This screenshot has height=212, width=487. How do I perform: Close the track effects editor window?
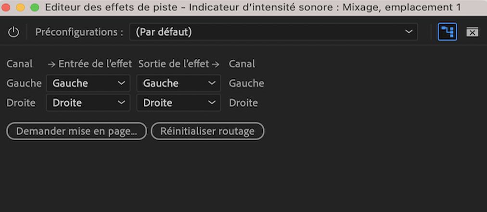point(6,7)
